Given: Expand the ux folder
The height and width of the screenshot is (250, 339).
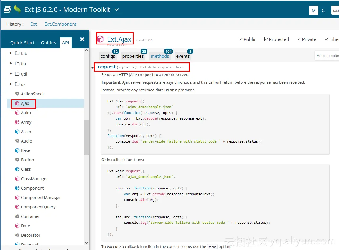Looking at the screenshot, I should click(11, 84).
